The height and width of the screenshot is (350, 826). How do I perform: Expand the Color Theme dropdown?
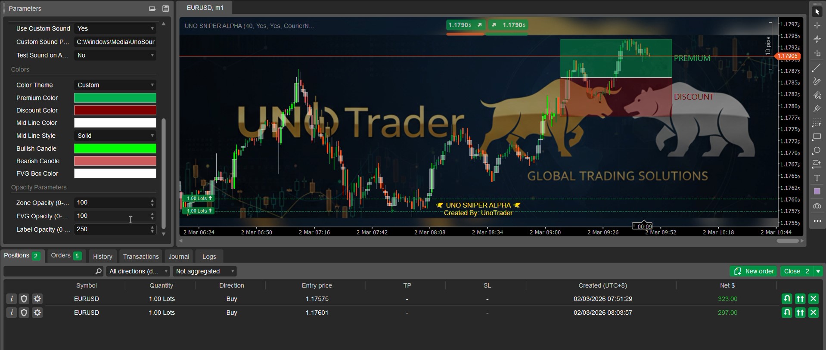coord(115,85)
